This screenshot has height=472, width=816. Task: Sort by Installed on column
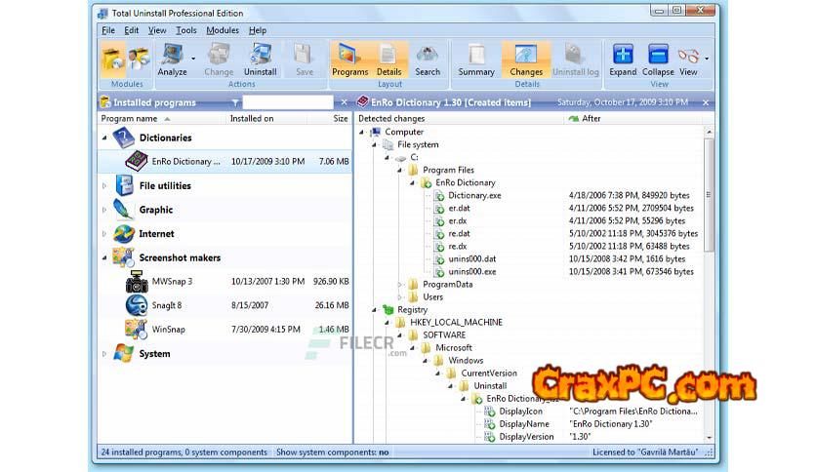266,119
